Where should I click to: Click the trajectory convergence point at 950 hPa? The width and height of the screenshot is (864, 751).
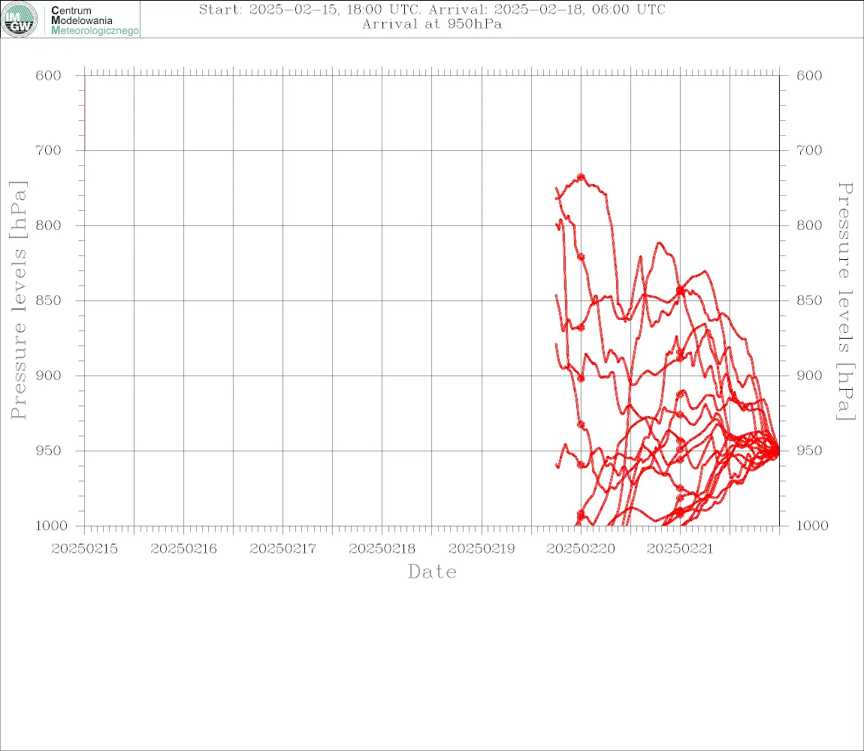[x=775, y=451]
